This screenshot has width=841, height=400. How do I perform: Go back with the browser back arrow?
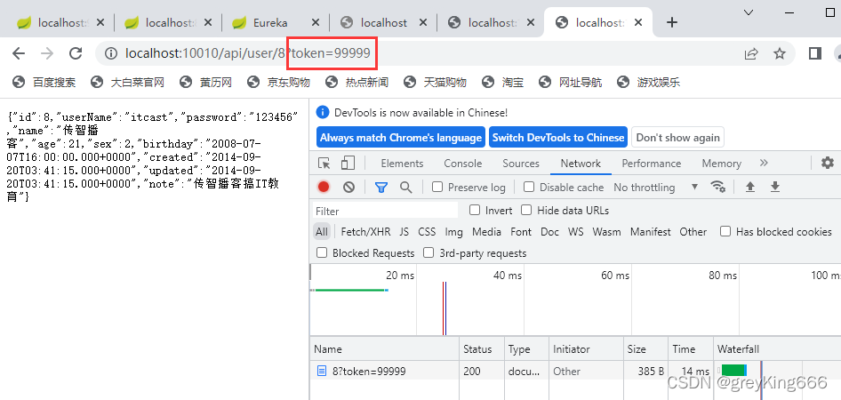[19, 53]
